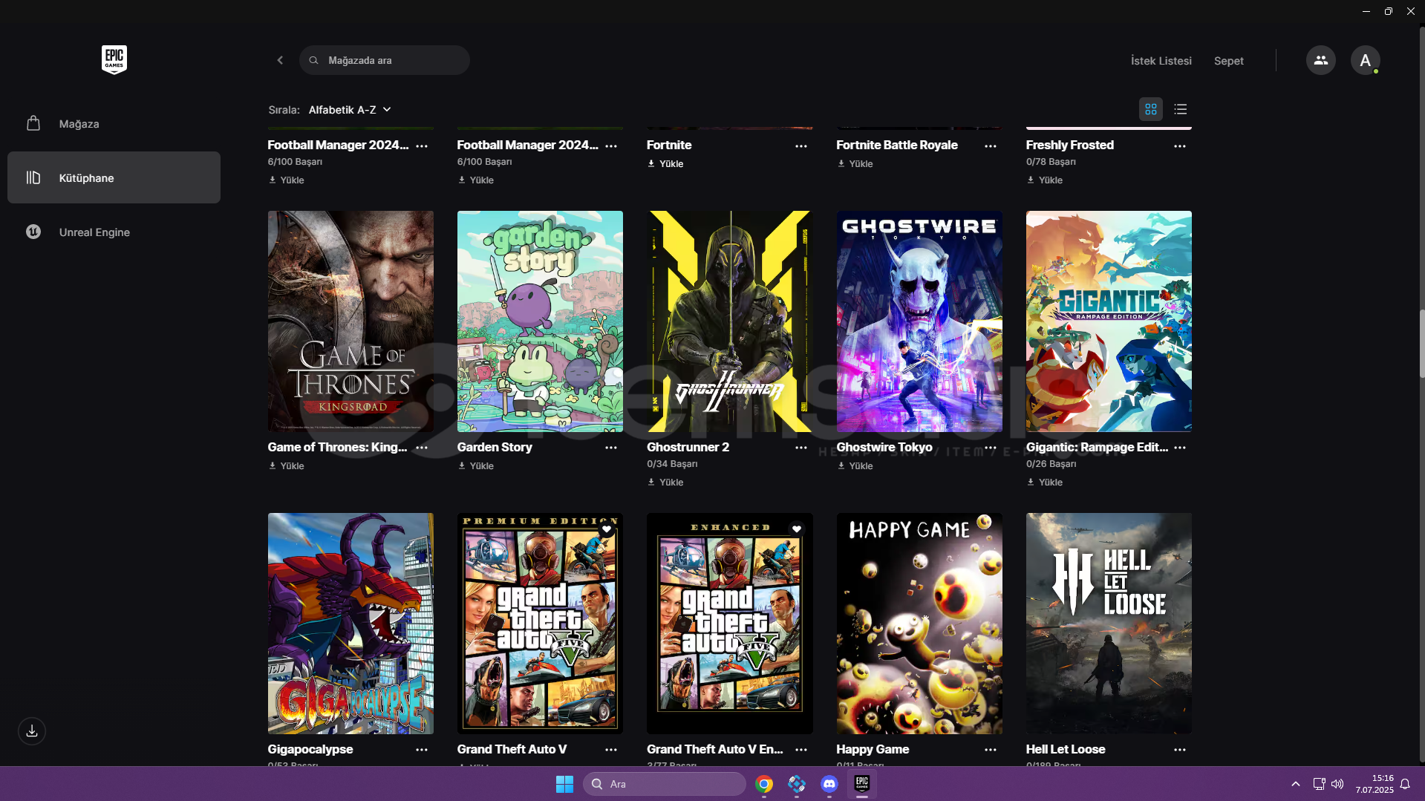The image size is (1425, 801).
Task: Open options menu for Ghostwire Tokyo
Action: click(991, 448)
